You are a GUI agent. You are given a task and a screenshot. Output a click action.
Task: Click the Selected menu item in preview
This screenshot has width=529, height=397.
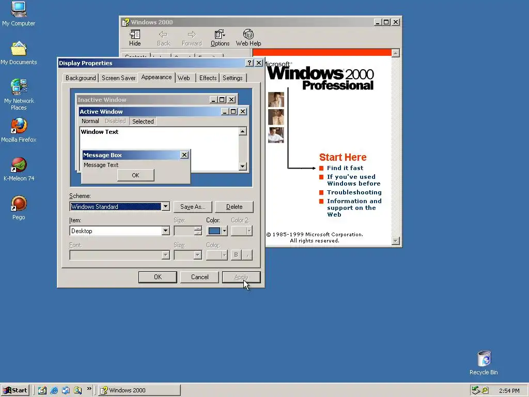(x=143, y=121)
